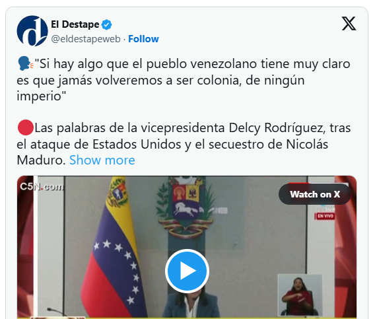Click the text mentioning Delcy Rodríguez
Viewport: 375px width, 319px height.
[x=184, y=144]
